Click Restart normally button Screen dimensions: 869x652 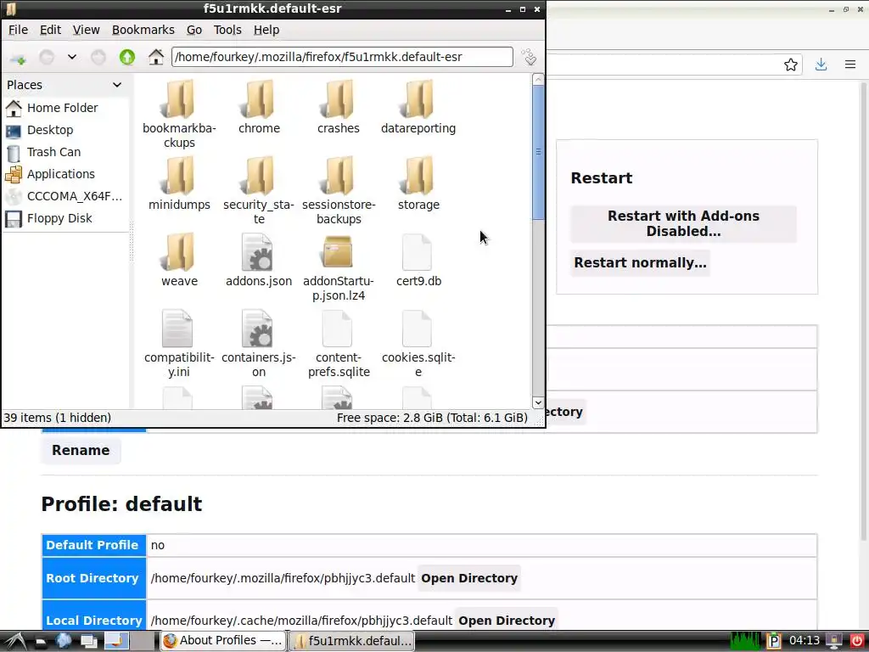point(640,263)
